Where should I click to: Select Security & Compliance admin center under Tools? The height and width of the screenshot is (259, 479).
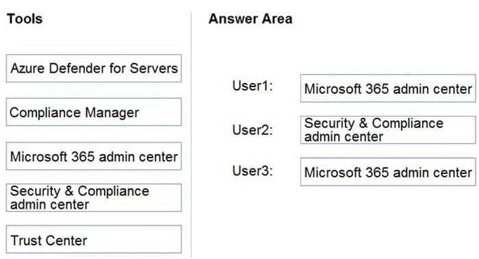pos(94,197)
